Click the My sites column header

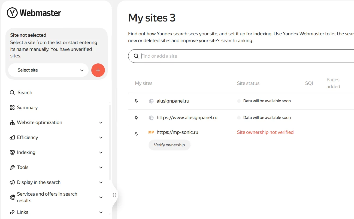click(144, 83)
